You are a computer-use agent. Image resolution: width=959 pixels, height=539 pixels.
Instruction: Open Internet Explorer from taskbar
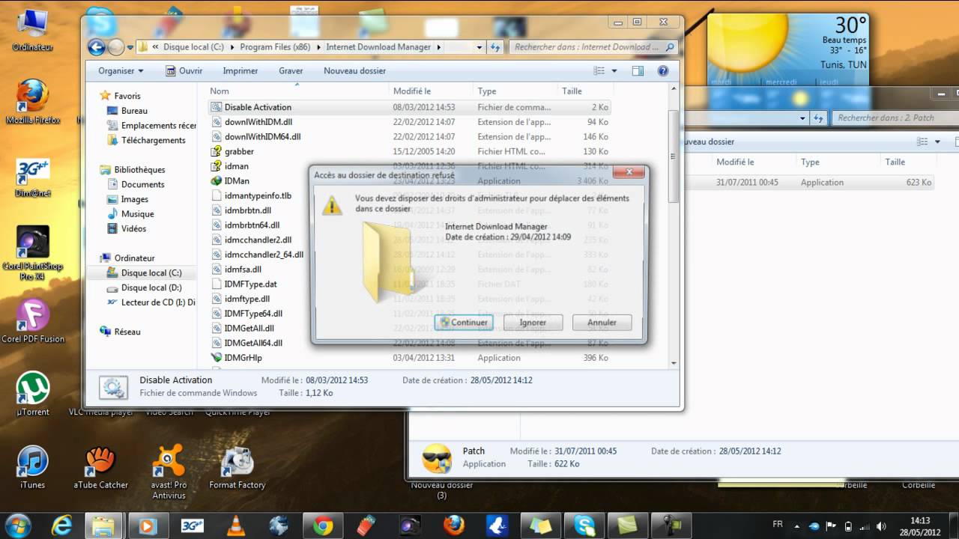(61, 526)
